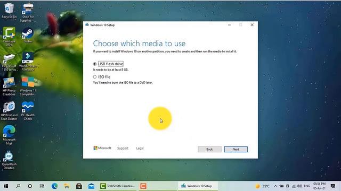This screenshot has height=191, width=341.
Task: Click the weather temperature widget
Action: point(263,186)
